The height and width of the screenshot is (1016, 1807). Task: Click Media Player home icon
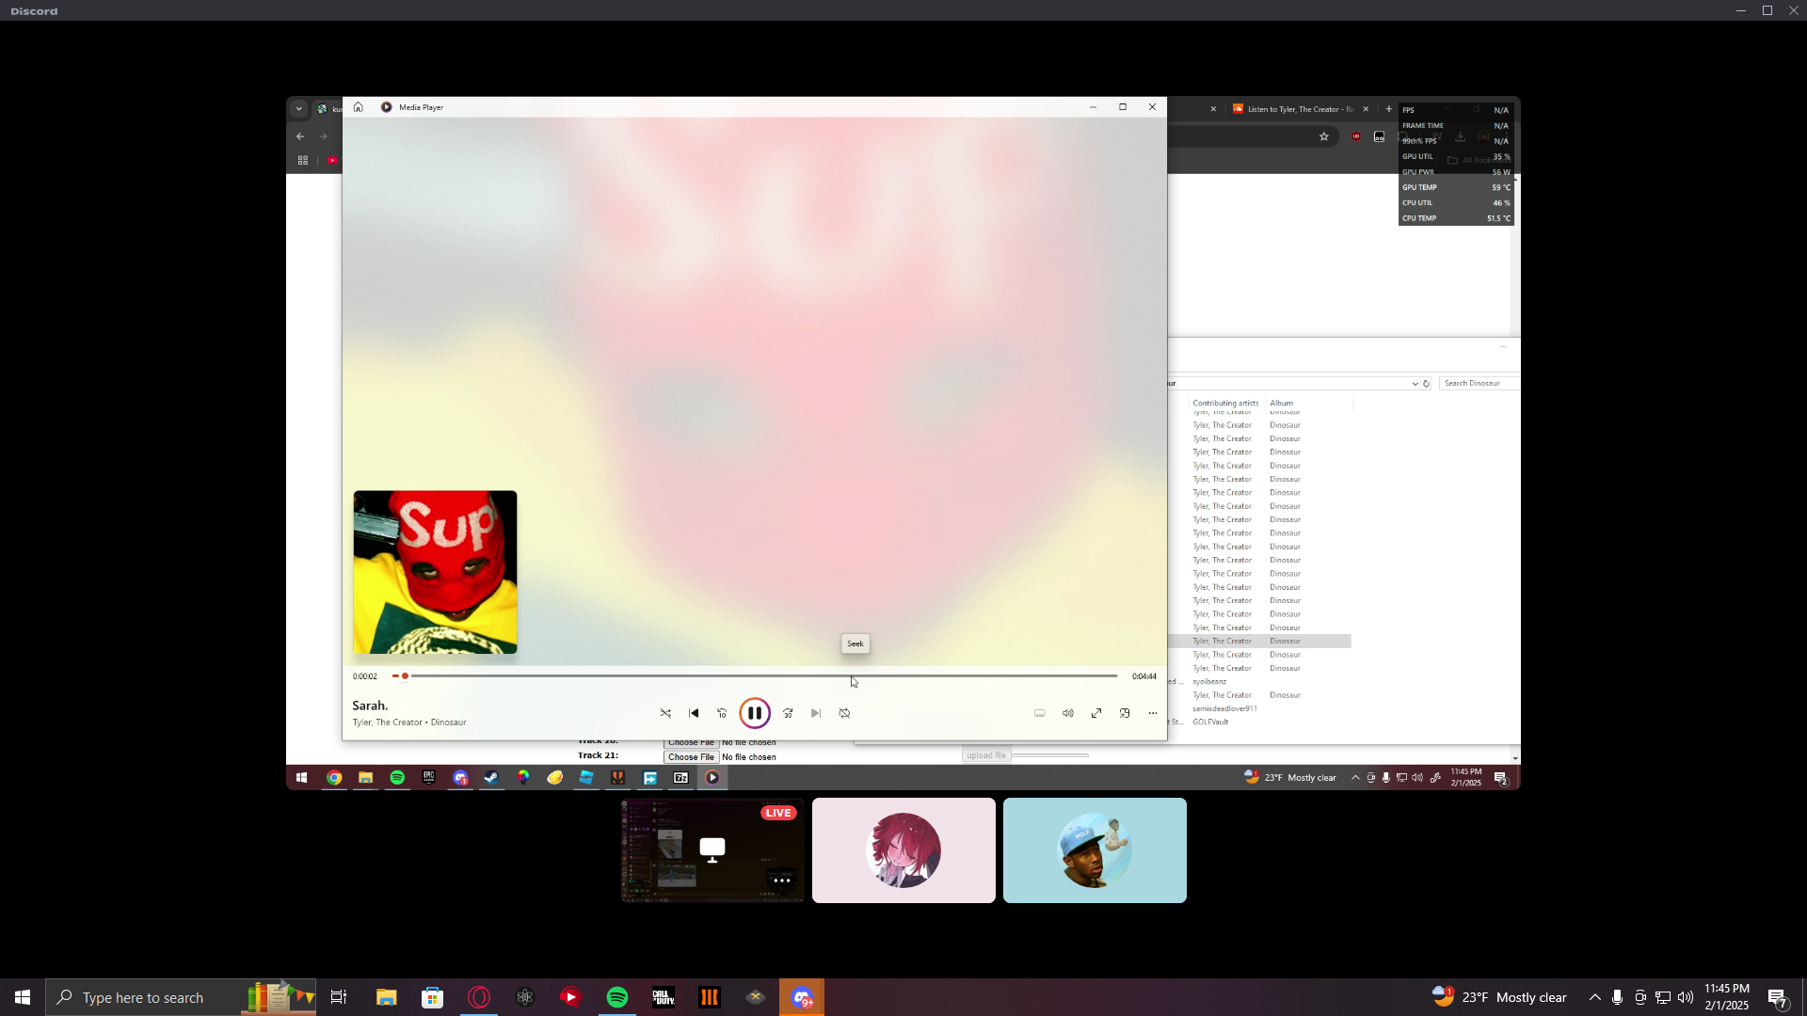(x=358, y=107)
